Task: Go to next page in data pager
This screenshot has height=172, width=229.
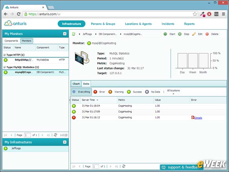Action: [111, 166]
